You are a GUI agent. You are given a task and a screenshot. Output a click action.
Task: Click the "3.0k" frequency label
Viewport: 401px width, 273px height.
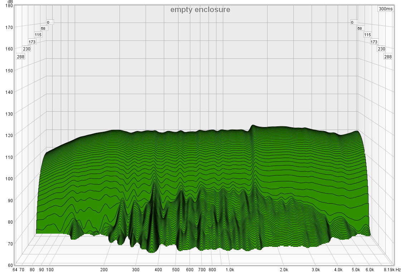click(316, 270)
